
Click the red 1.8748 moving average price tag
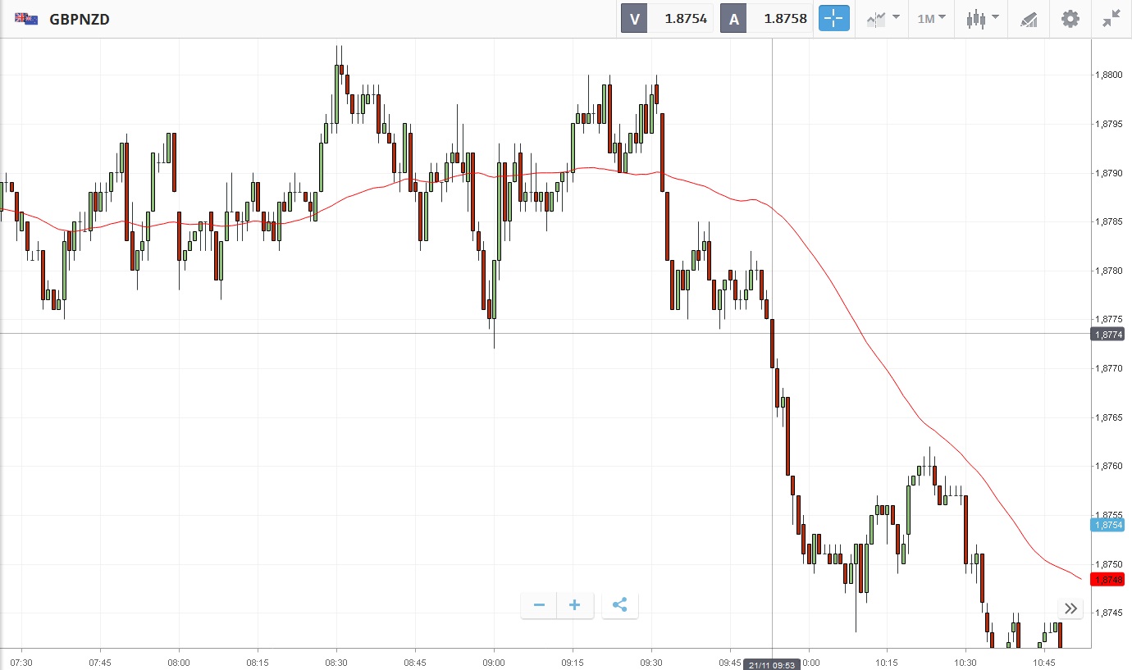point(1107,580)
